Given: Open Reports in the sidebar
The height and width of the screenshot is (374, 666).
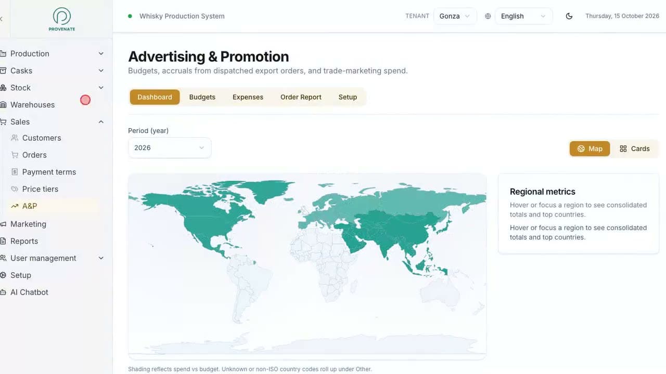Looking at the screenshot, I should click(24, 241).
